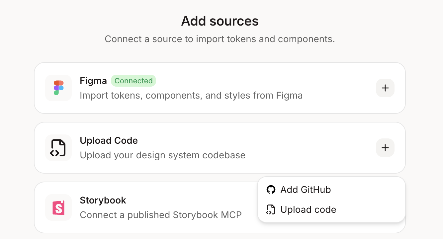Click "Connect a source to import tokens" subtitle
443x239 pixels.
click(x=220, y=39)
